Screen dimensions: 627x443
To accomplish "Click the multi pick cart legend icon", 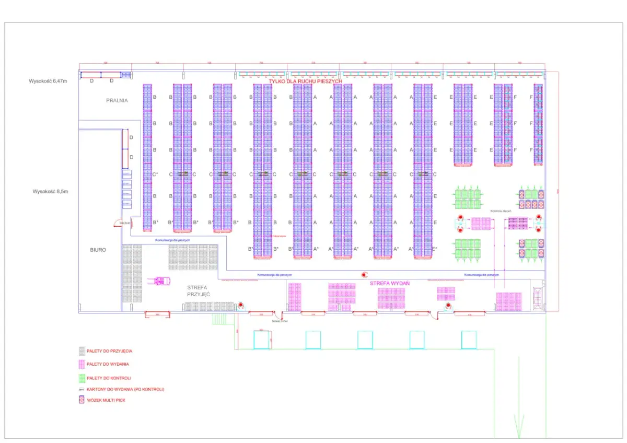I will [82, 400].
